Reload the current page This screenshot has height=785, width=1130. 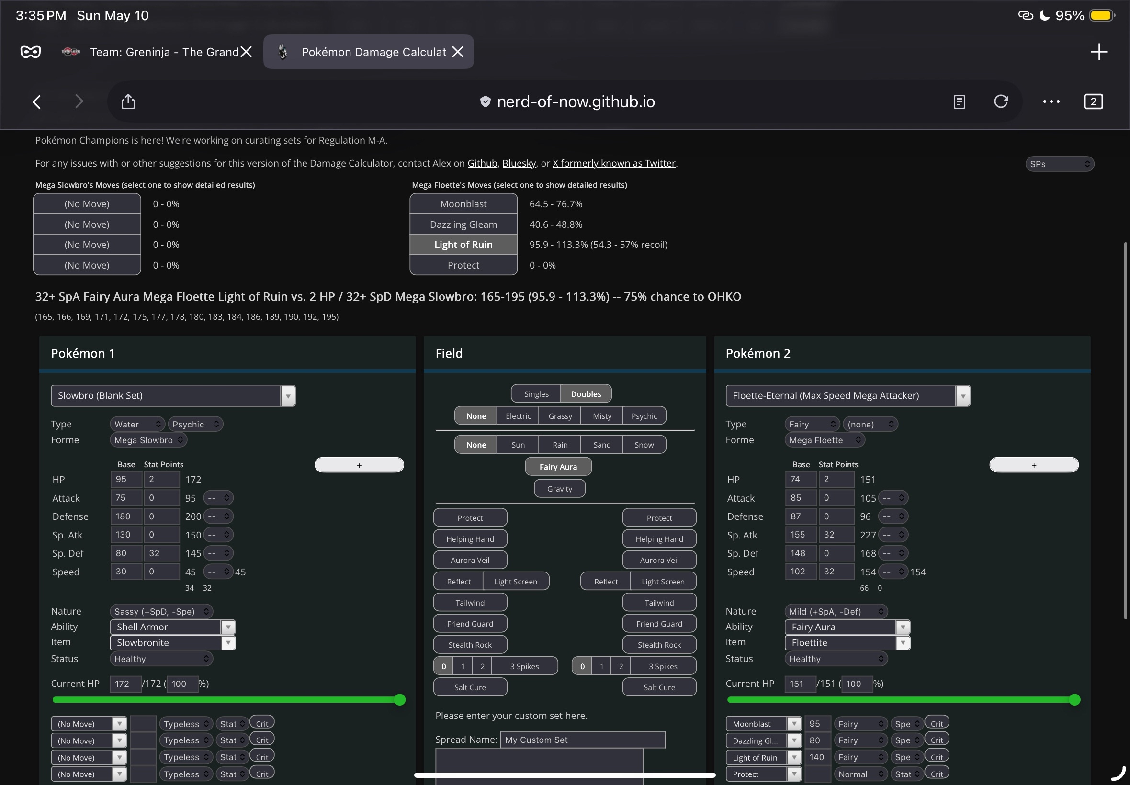(1001, 101)
